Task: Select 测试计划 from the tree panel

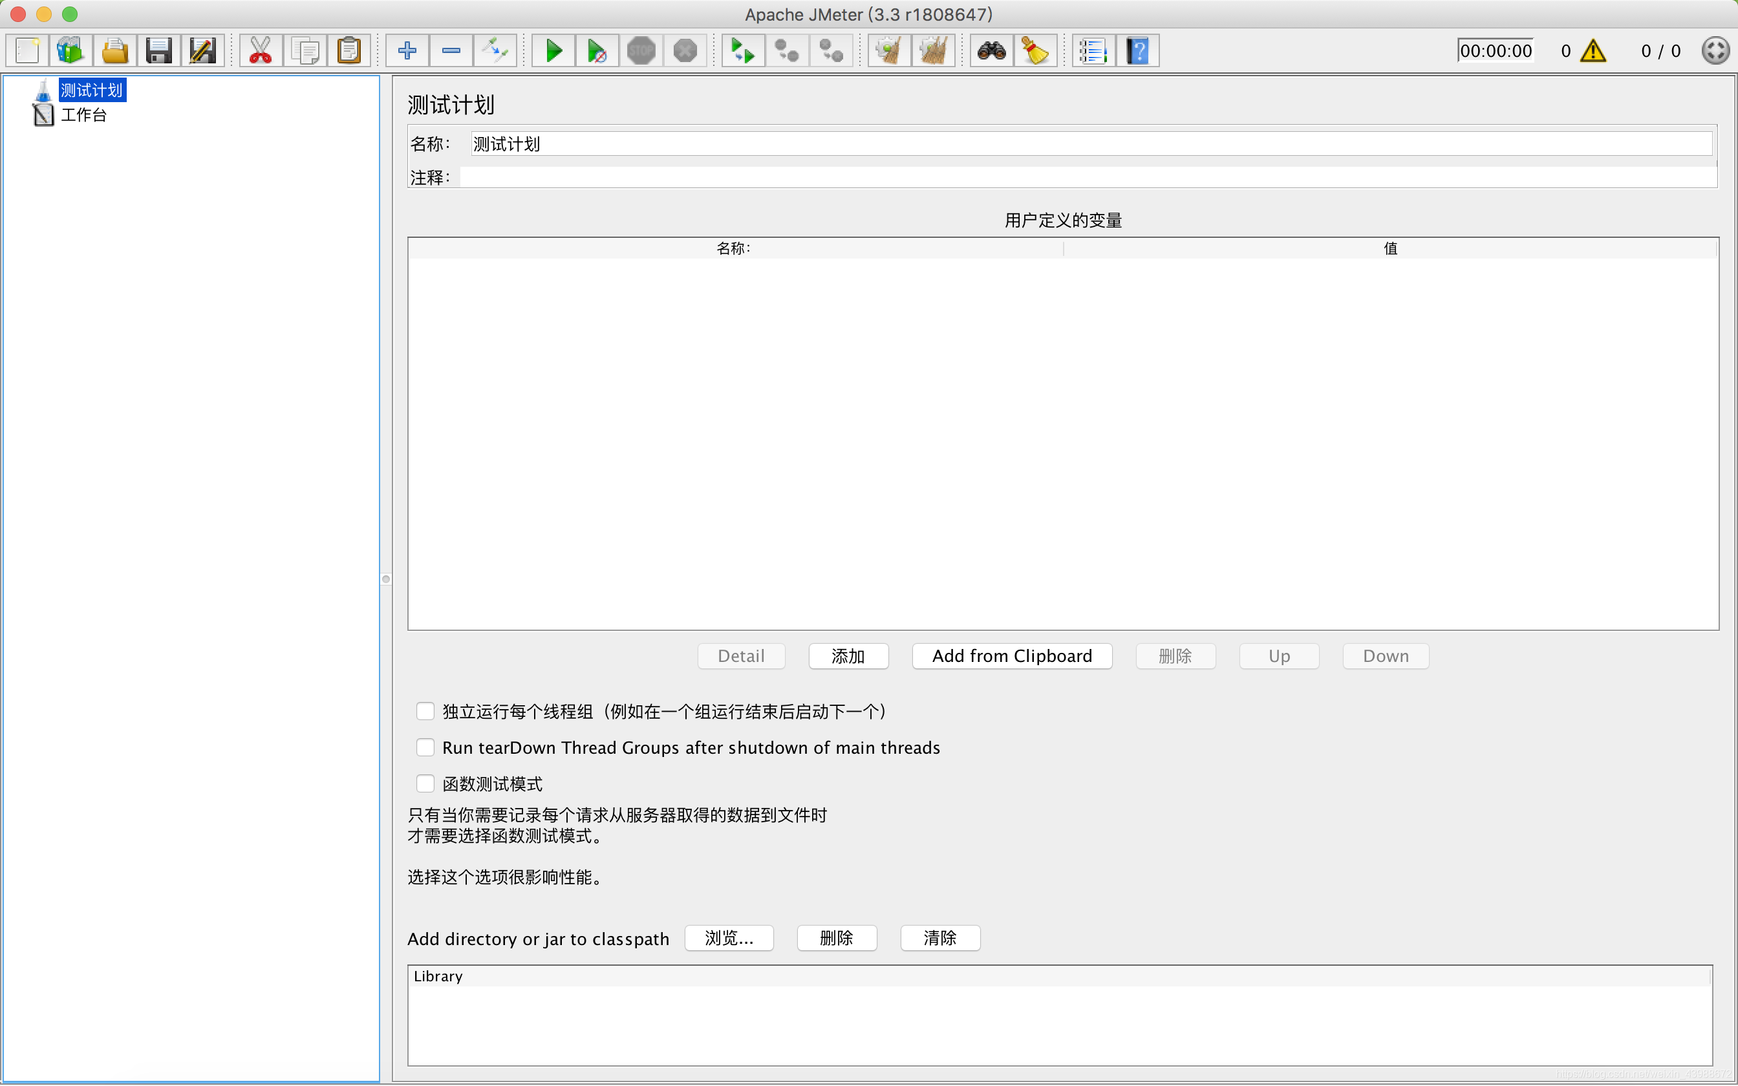Action: [x=90, y=89]
